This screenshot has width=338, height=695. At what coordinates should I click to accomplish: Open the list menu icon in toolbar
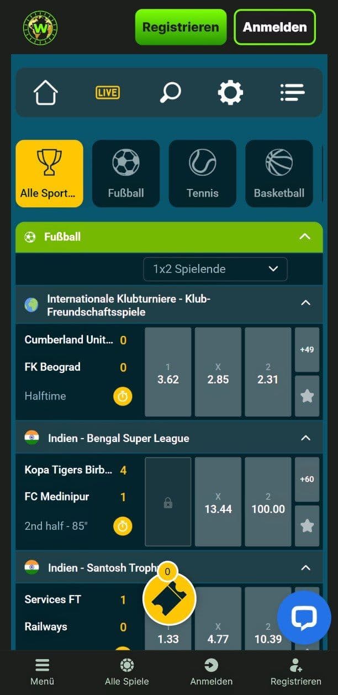pos(292,92)
